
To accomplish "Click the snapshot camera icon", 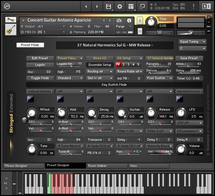I will tap(119, 21).
